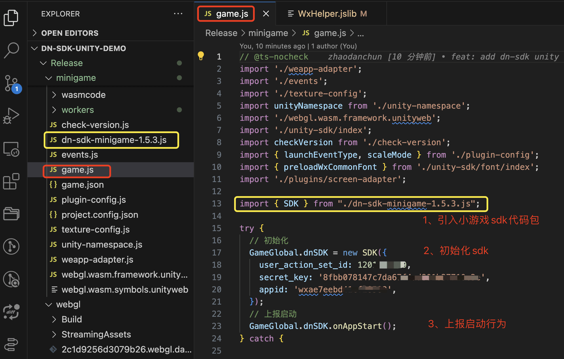564x359 pixels.
Task: Click line number 23 in the gutter
Action: point(216,326)
